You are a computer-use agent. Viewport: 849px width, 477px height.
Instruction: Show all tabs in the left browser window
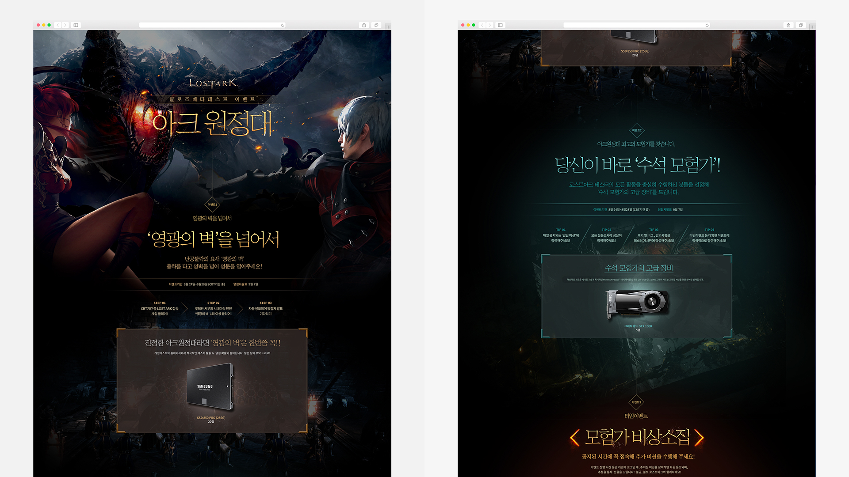376,25
